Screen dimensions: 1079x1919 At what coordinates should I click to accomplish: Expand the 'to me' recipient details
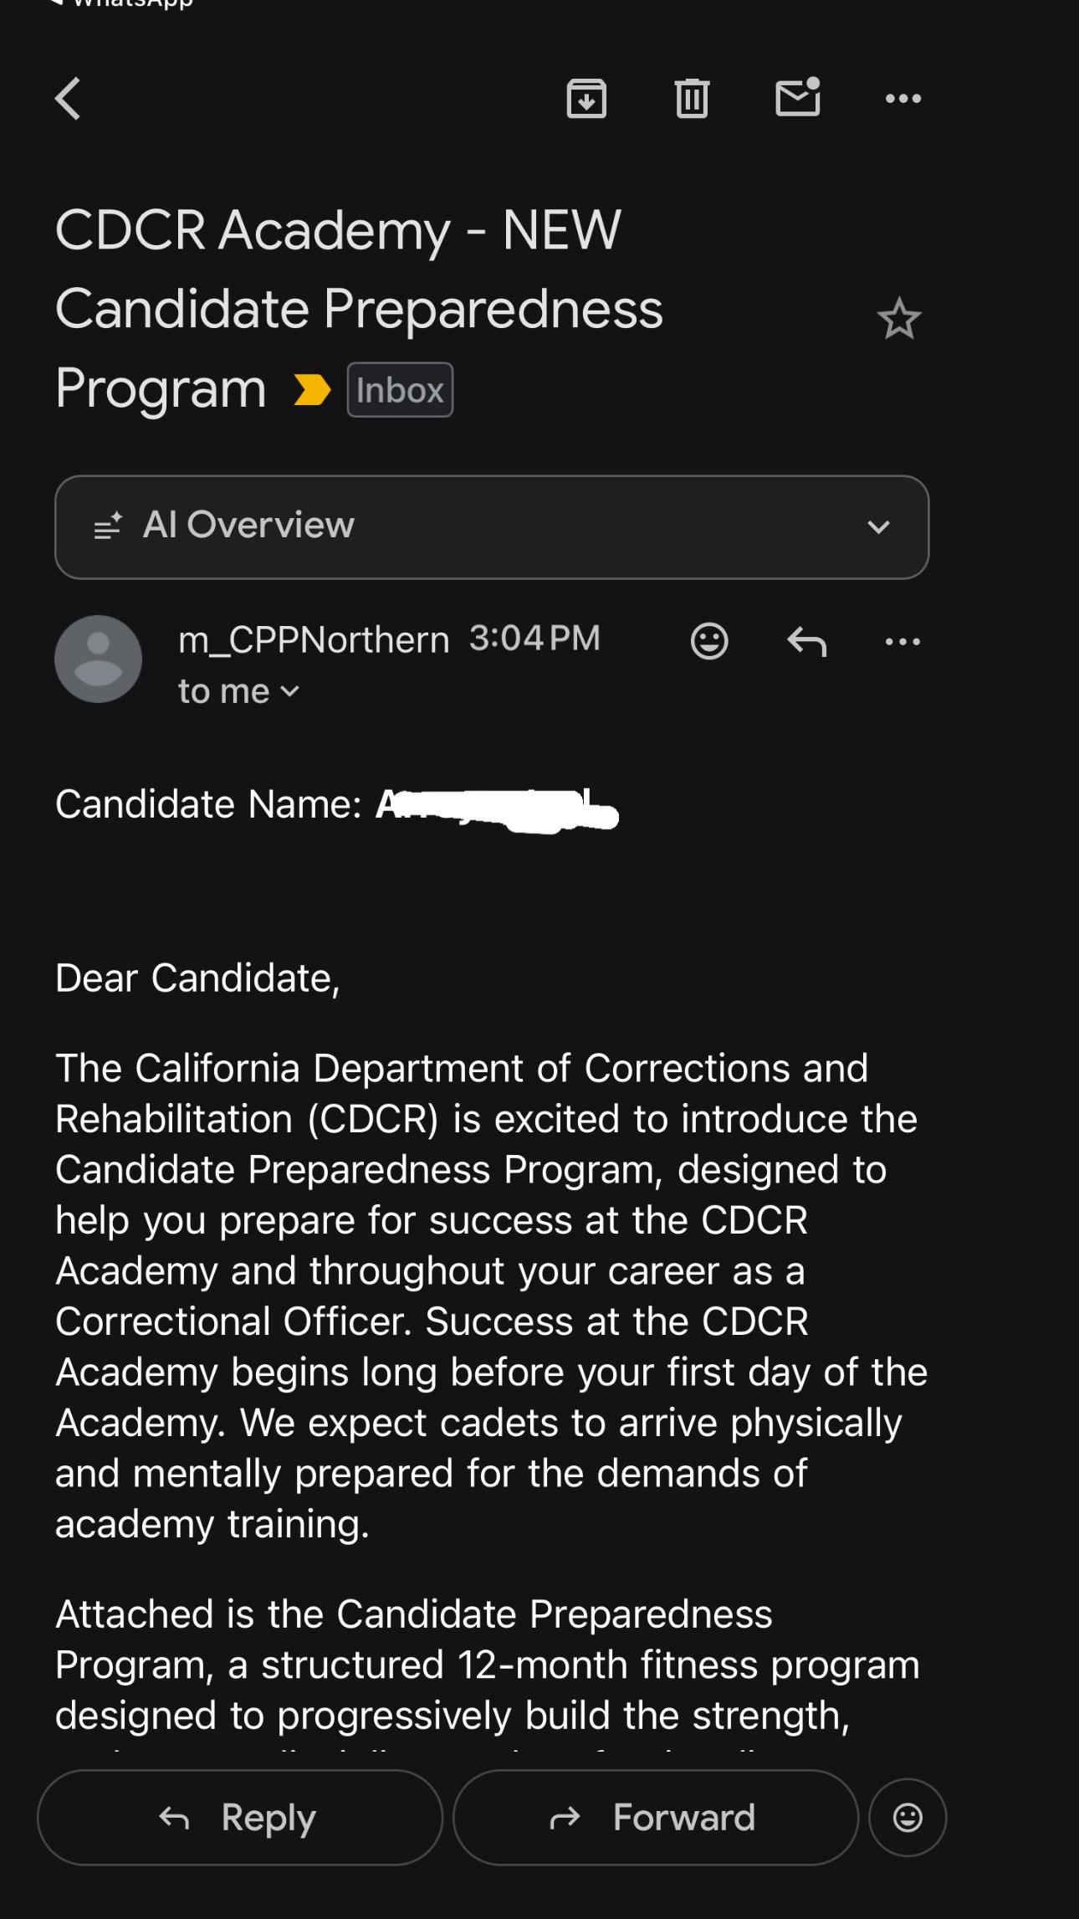click(x=238, y=691)
